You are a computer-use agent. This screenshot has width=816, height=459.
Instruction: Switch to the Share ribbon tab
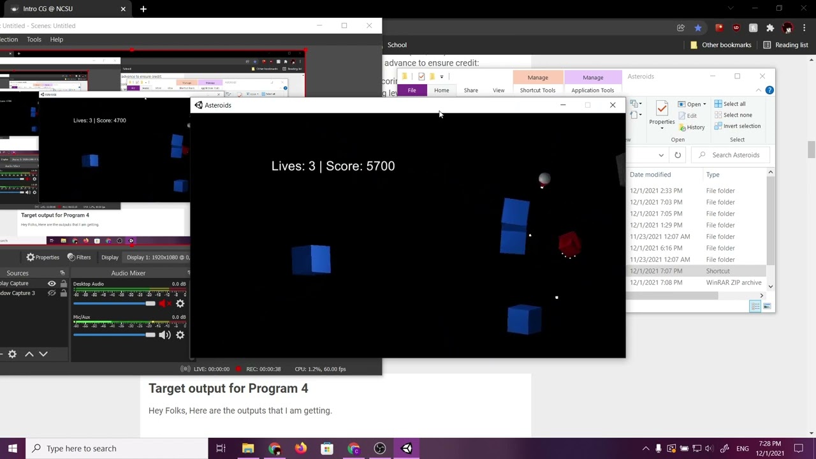470,91
